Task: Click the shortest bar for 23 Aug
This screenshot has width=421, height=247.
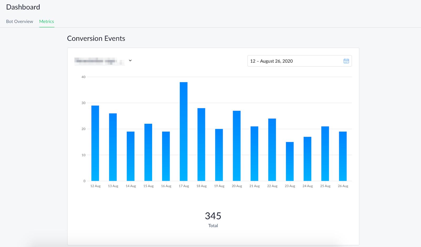Action: point(290,162)
